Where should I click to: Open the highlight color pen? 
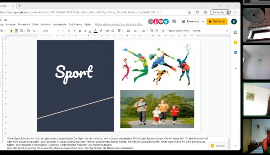click(x=101, y=31)
